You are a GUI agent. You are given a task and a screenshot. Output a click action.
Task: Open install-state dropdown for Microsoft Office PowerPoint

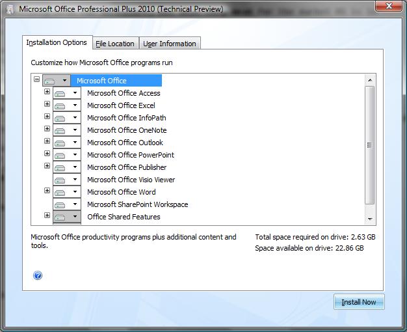pos(67,155)
